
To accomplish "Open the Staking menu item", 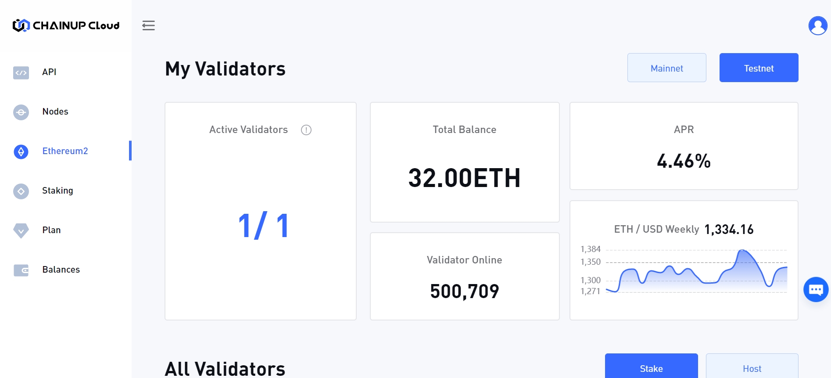I will pyautogui.click(x=57, y=191).
